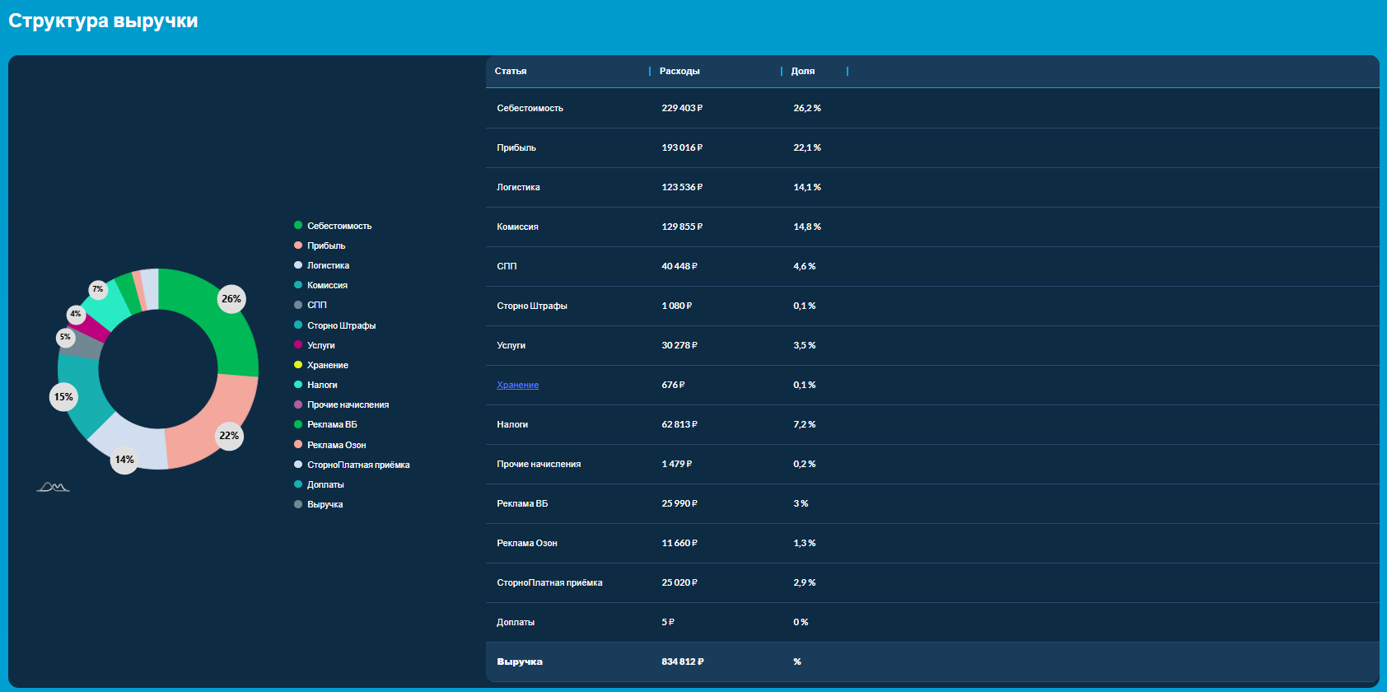Click the Выручка total row label
This screenshot has height=692, width=1387.
click(x=520, y=662)
